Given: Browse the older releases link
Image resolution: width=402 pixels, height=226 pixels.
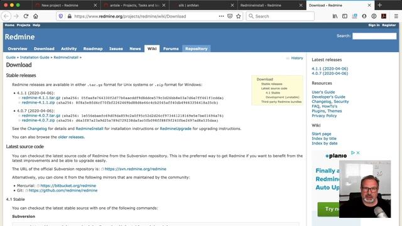Looking at the screenshot, I should (71, 137).
